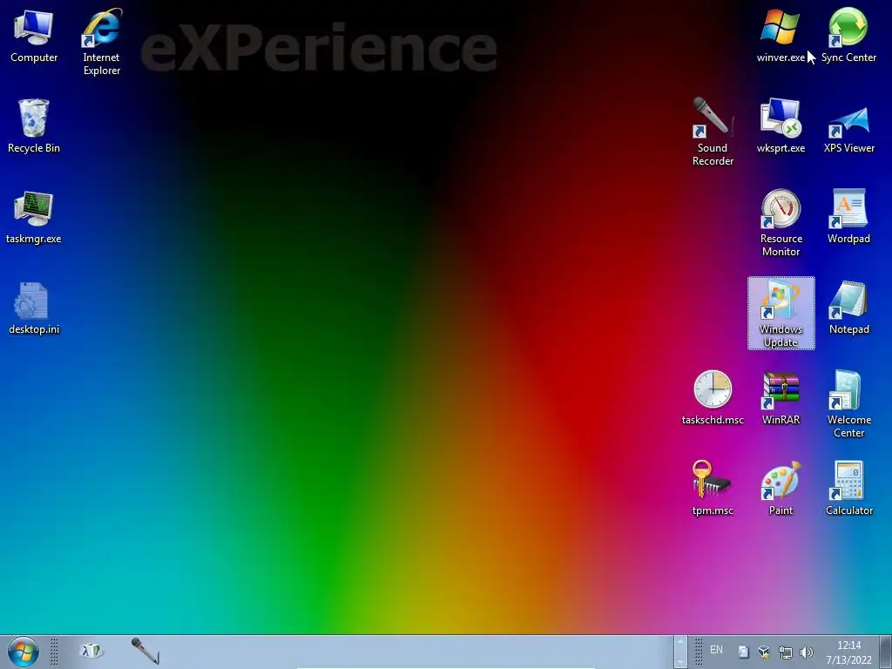892x669 pixels.
Task: Open the Computer desktop icon
Action: [34, 35]
